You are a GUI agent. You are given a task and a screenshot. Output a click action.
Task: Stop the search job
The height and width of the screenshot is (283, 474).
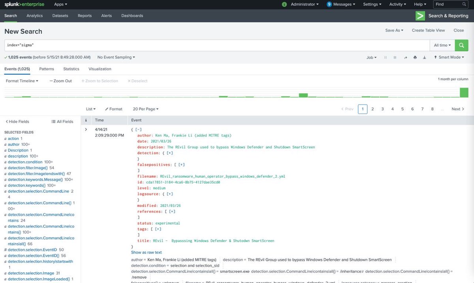tap(395, 57)
